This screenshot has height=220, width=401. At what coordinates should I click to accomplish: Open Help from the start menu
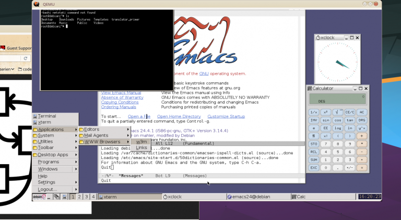[55, 176]
